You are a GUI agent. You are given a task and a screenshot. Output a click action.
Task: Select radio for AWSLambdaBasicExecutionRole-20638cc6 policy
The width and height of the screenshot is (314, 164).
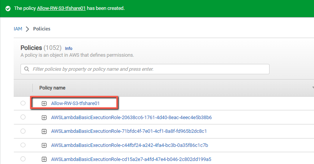pyautogui.click(x=23, y=117)
